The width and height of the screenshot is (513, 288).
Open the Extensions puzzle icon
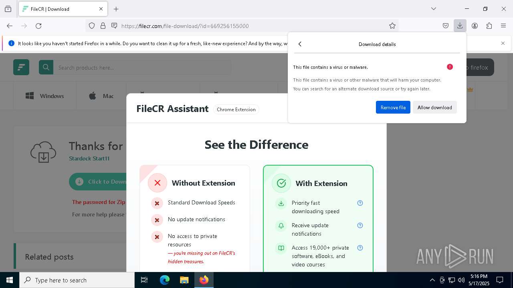pyautogui.click(x=489, y=26)
